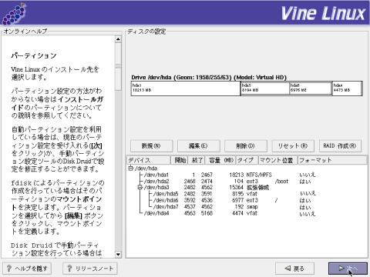Click the マウント位置 column header
The image size is (370, 277).
click(x=278, y=160)
